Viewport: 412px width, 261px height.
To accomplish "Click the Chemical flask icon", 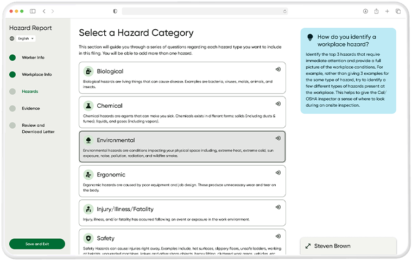I will point(88,106).
